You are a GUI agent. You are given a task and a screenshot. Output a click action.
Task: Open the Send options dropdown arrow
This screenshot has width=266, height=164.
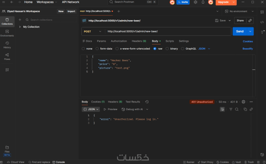[250, 31]
